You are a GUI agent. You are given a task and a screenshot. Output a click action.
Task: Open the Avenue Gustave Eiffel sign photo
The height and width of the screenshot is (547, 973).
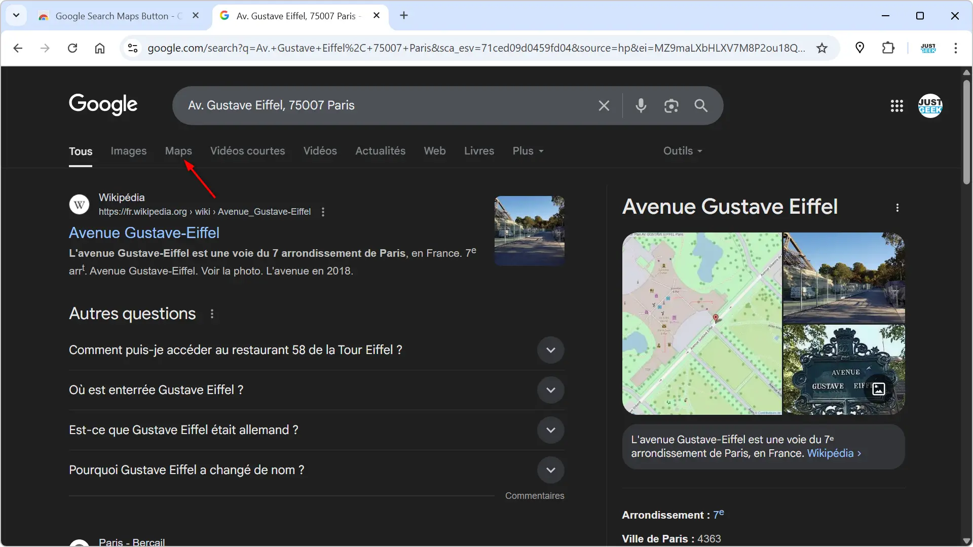point(844,370)
